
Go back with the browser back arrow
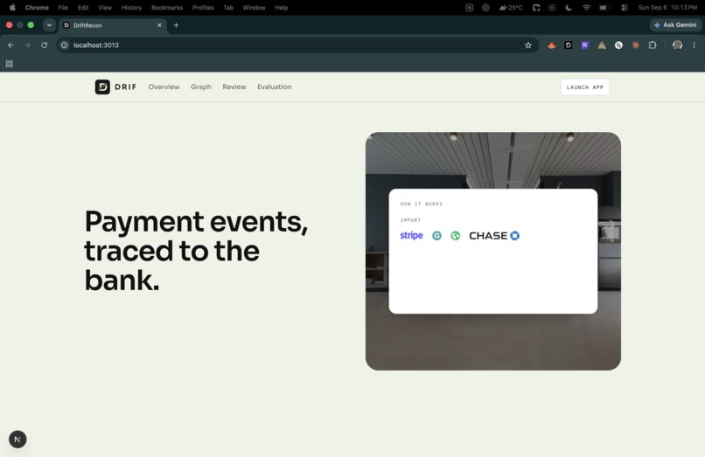coord(10,45)
